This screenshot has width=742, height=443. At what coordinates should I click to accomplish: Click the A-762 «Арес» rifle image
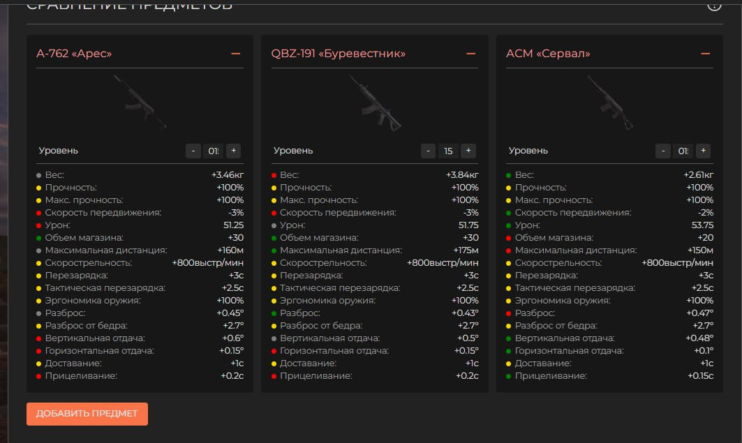coord(140,102)
